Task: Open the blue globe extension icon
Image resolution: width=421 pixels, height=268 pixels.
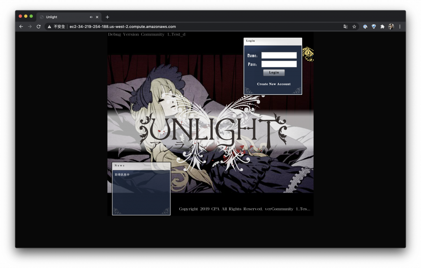Action: (365, 27)
